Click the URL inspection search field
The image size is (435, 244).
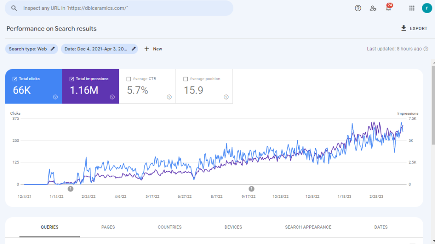point(123,8)
